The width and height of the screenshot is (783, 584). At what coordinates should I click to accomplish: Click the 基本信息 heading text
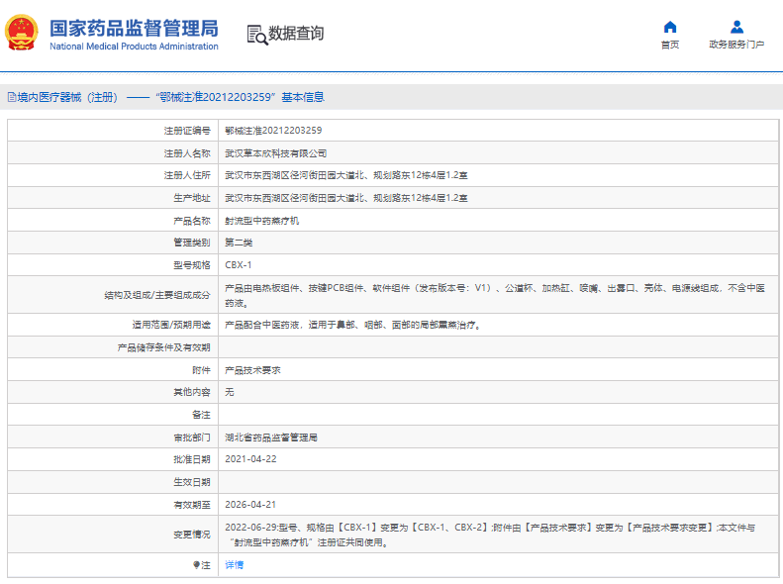tap(303, 97)
